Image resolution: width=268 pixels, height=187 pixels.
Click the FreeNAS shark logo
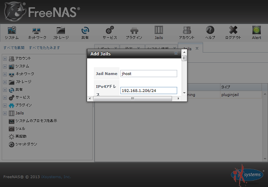pyautogui.click(x=15, y=11)
